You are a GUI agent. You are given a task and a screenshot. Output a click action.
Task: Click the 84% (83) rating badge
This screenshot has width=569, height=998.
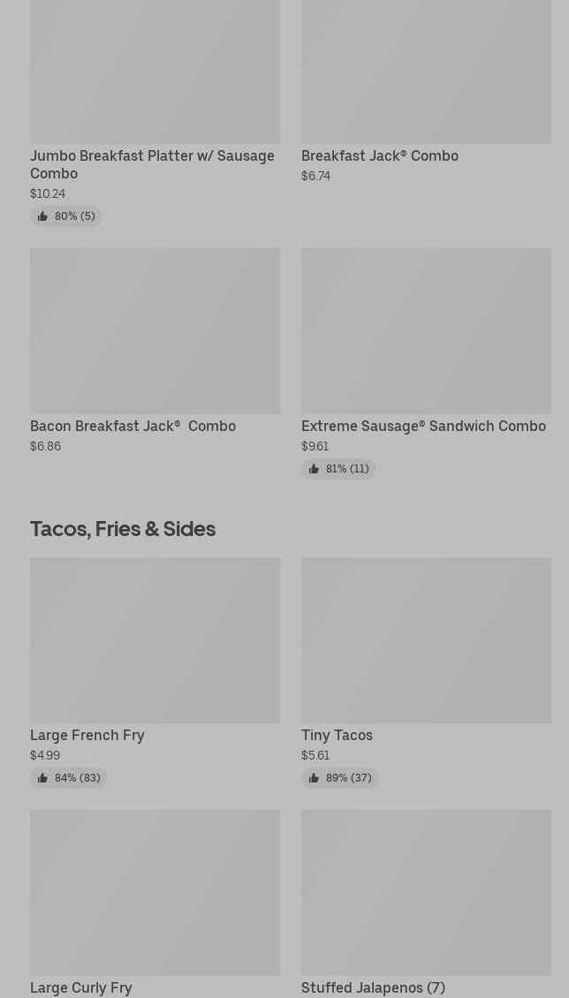tap(69, 778)
